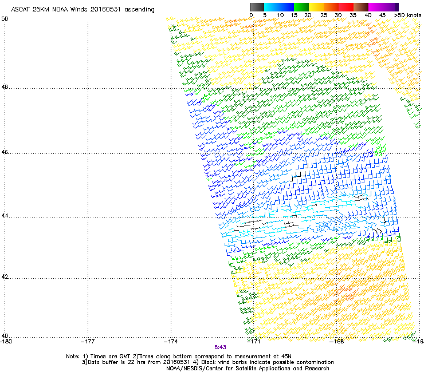Click latitude label 44
This screenshot has height=372, width=424.
point(5,216)
